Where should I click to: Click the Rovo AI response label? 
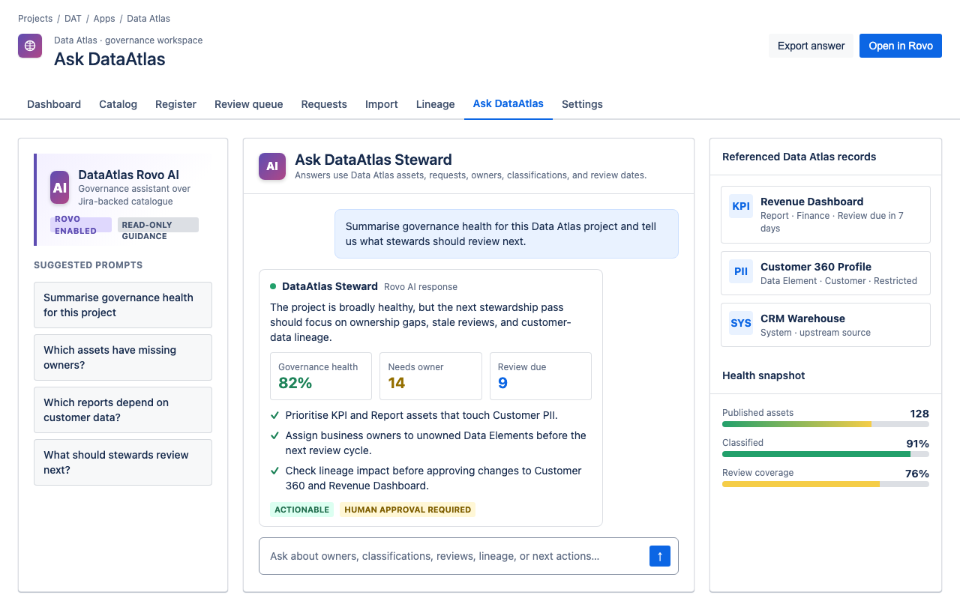coord(421,287)
